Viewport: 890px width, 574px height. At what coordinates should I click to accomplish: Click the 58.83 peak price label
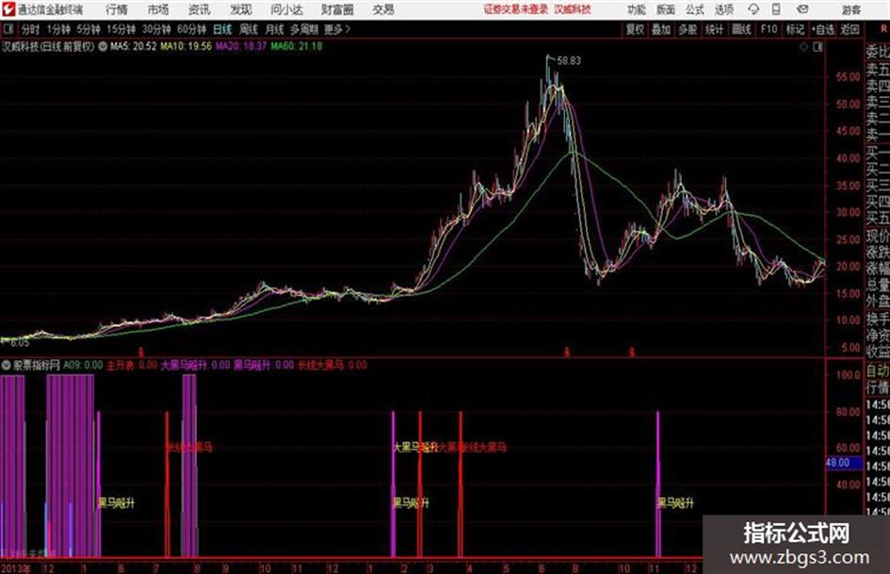[569, 61]
